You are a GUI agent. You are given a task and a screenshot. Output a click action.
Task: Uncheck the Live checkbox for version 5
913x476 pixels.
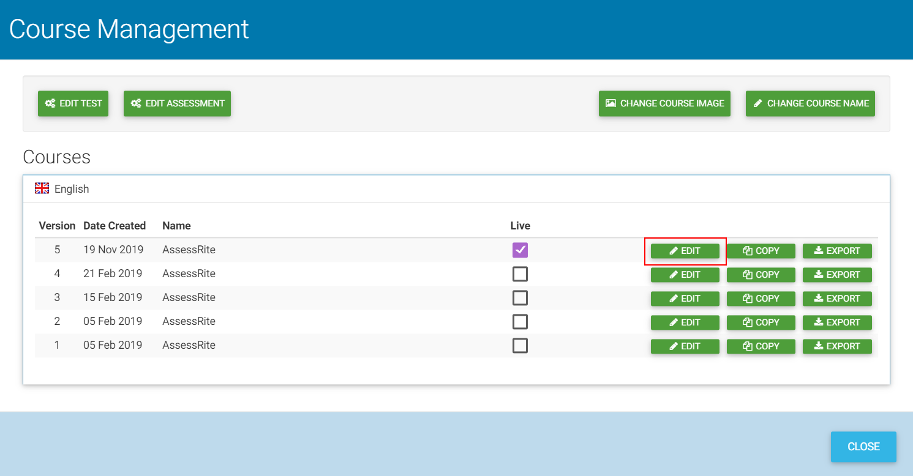click(x=520, y=250)
